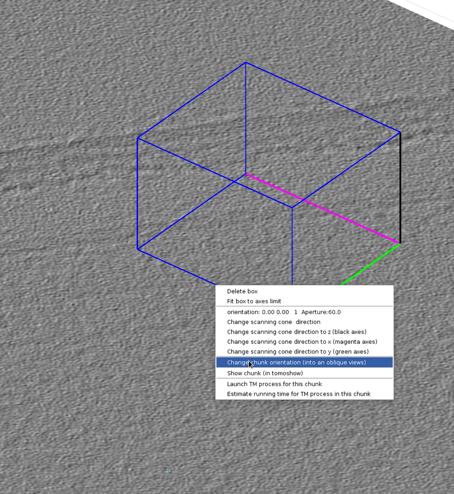Viewport: 454px width, 494px height.
Task: Set scanning cone direction to z (black axes)
Action: (296, 332)
